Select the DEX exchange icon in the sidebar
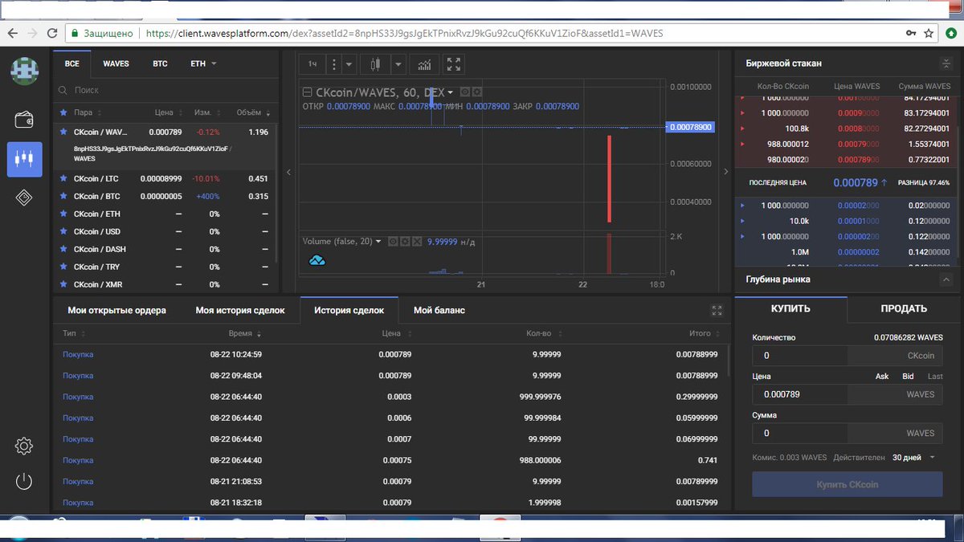Viewport: 964px width, 542px height. tap(24, 158)
